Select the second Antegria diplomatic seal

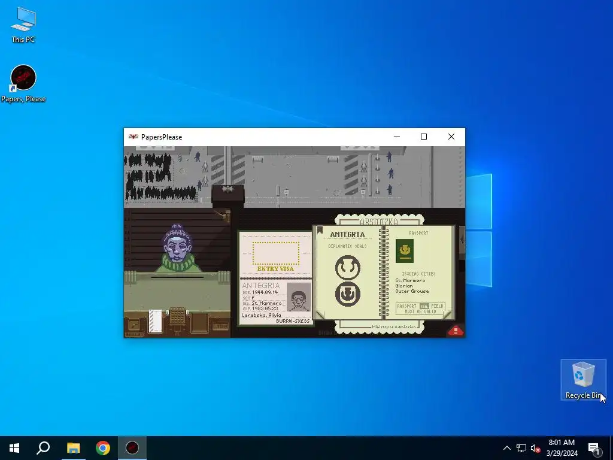click(348, 293)
